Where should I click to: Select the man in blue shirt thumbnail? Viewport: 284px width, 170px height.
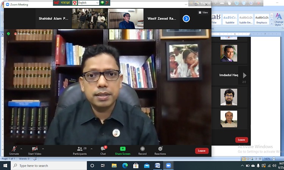[x=126, y=19]
